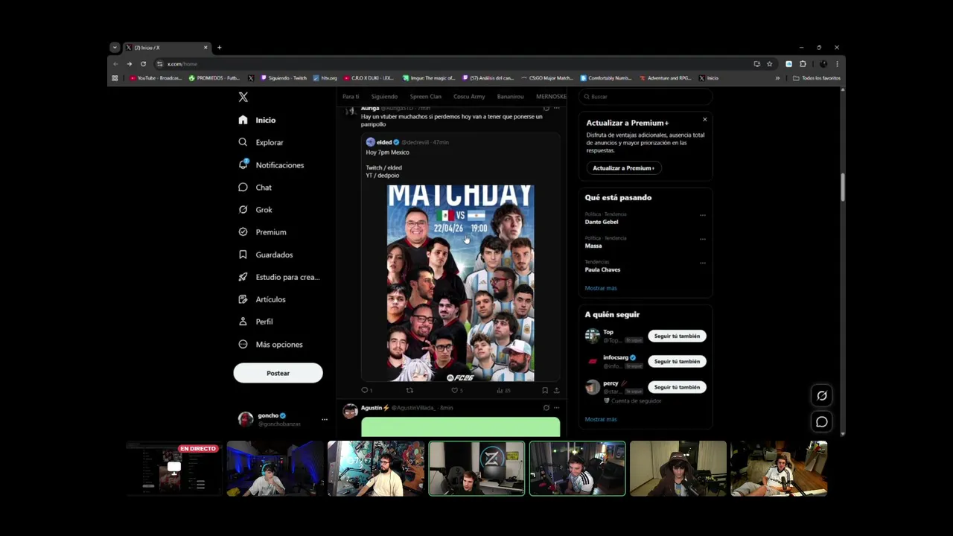Select the Siguiendo timeline tab
This screenshot has width=953, height=536.
(x=384, y=97)
